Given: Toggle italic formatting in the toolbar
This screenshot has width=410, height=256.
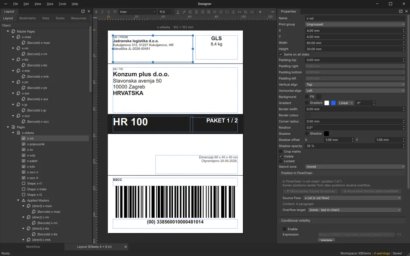Looking at the screenshot, I should (x=102, y=12).
